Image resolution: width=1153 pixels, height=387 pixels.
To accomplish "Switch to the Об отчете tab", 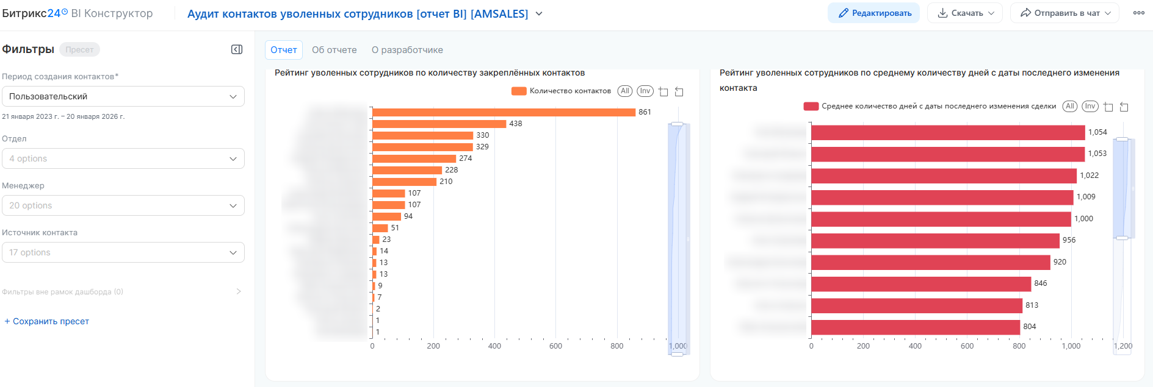I will pos(334,50).
